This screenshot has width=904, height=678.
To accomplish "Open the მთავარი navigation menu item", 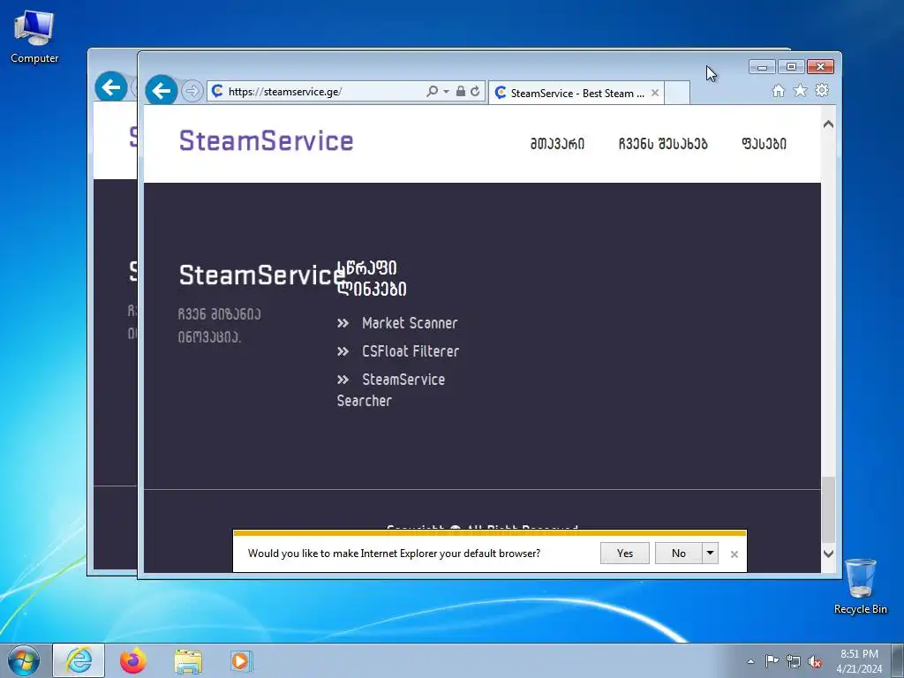I will click(x=558, y=144).
